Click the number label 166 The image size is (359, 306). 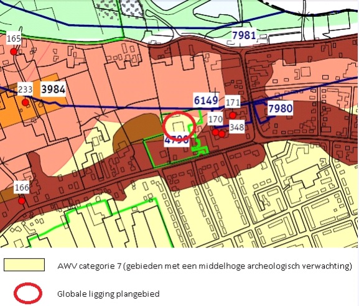click(22, 187)
